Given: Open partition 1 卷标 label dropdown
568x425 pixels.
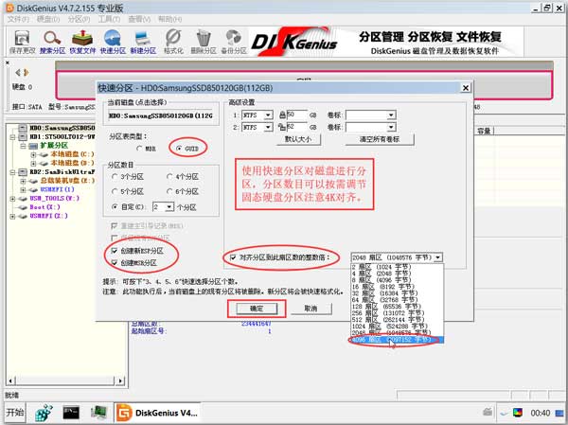Looking at the screenshot, I should pos(391,115).
